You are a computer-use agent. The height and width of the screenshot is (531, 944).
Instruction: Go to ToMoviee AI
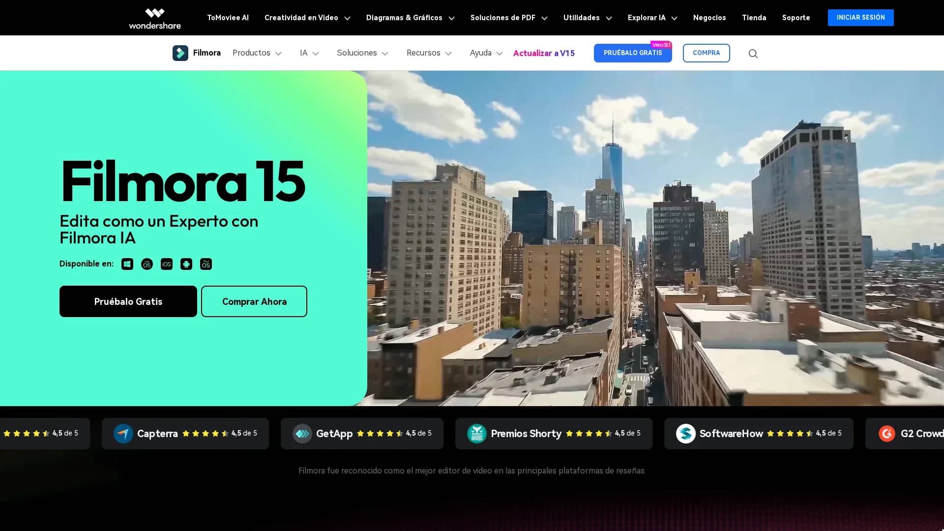point(228,18)
